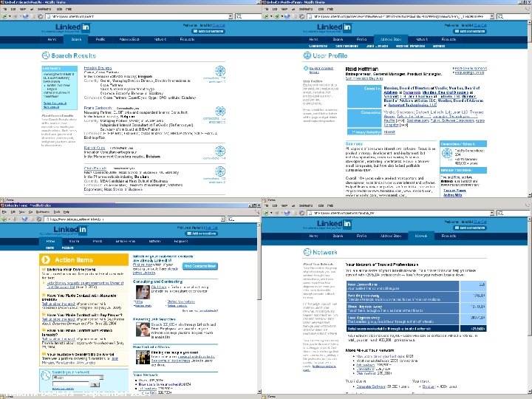This screenshot has height=399, width=532.
Task: Click the vertical scrollbar of the User Profile window
Action: pos(530,109)
